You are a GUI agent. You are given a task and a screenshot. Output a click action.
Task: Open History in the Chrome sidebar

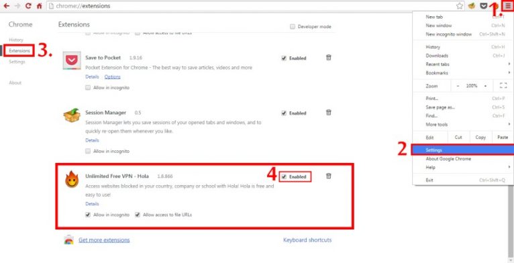(x=16, y=40)
